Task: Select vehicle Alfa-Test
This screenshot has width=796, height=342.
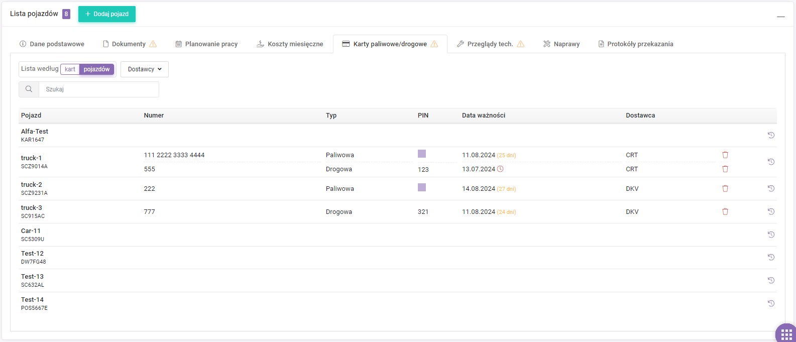Action: (x=35, y=131)
